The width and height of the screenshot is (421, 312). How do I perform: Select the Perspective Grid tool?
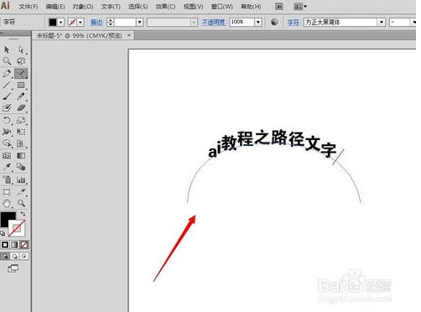click(21, 143)
